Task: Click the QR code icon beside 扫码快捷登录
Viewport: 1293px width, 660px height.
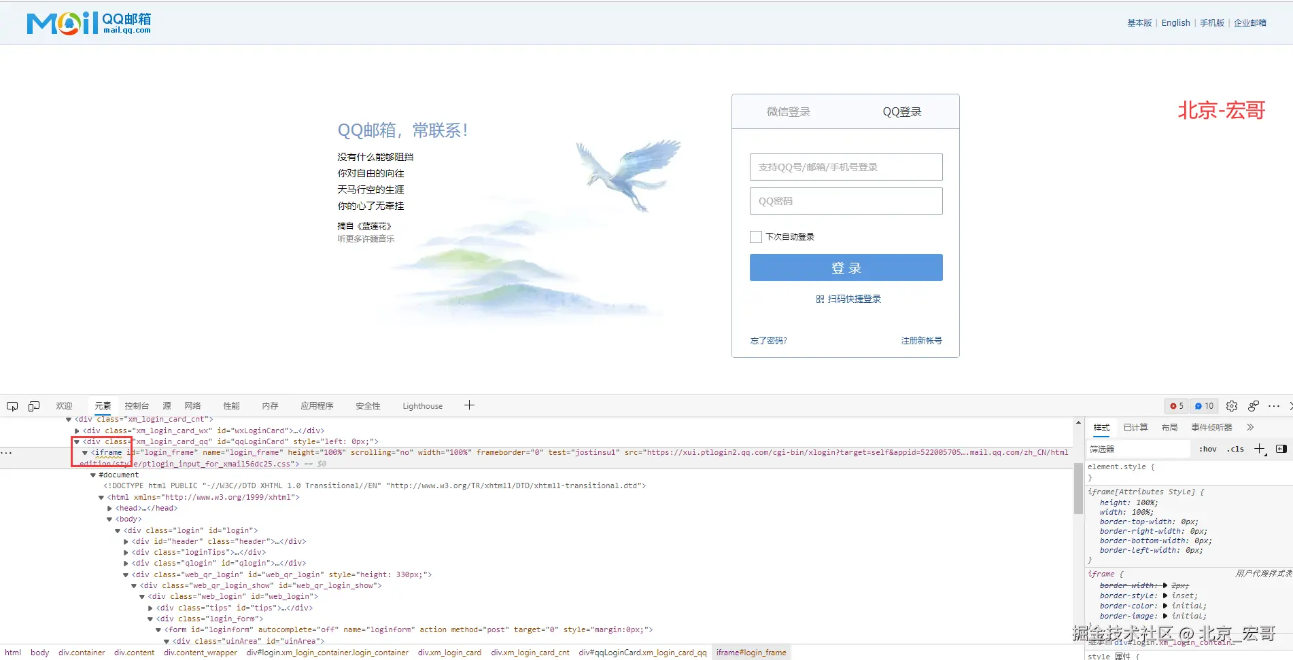Action: 820,299
